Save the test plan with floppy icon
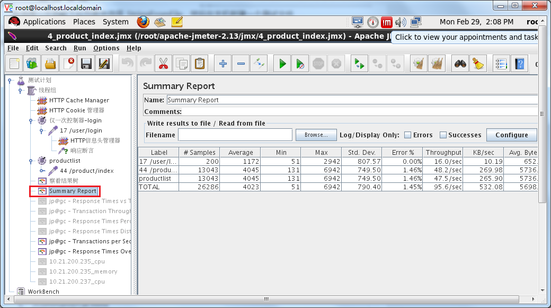Viewport: 551px width, 308px height. coord(86,64)
